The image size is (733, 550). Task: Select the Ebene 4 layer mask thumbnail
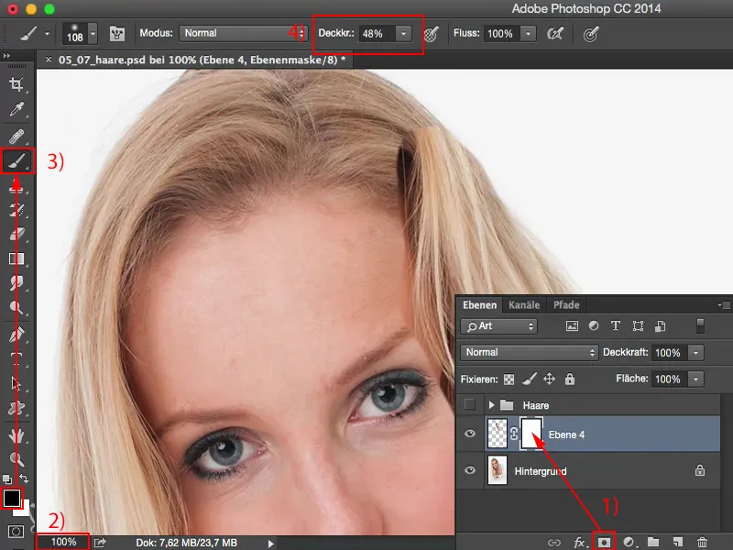coord(532,434)
